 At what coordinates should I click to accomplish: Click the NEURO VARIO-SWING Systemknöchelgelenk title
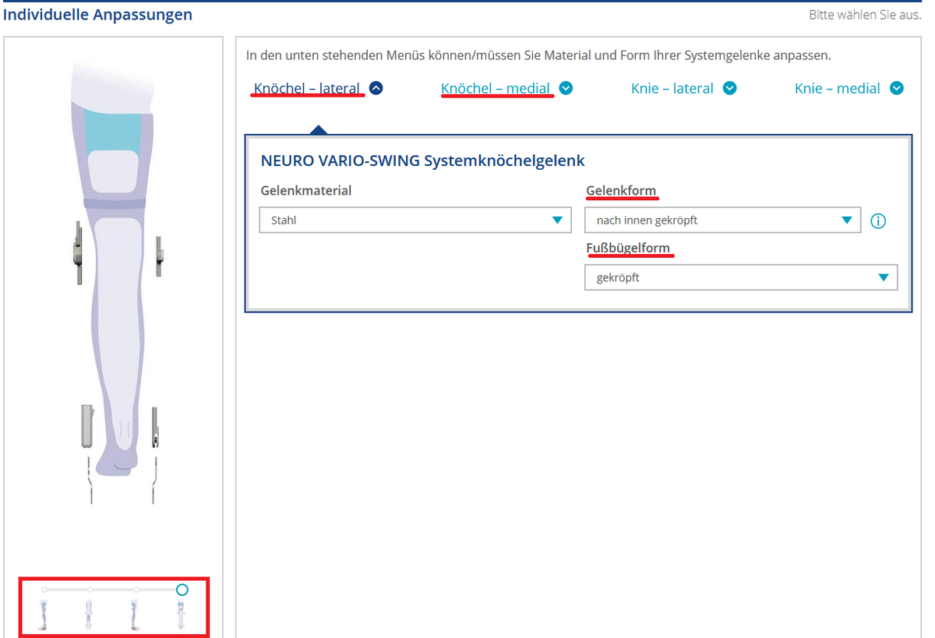coord(423,161)
